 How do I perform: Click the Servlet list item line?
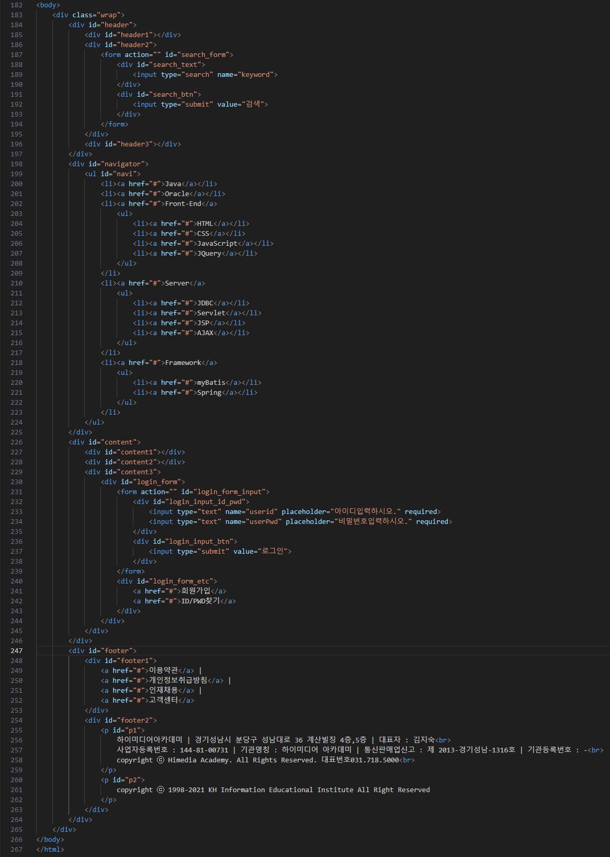(197, 313)
